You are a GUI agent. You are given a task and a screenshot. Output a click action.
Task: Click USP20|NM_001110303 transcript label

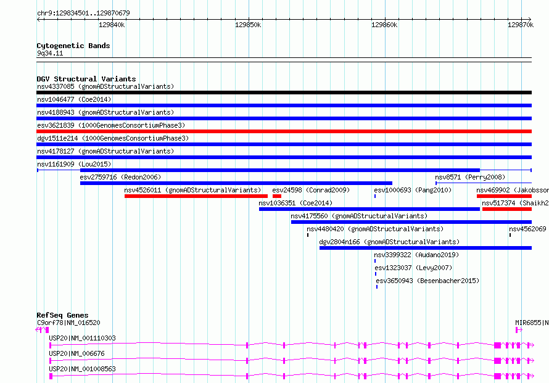(x=82, y=338)
